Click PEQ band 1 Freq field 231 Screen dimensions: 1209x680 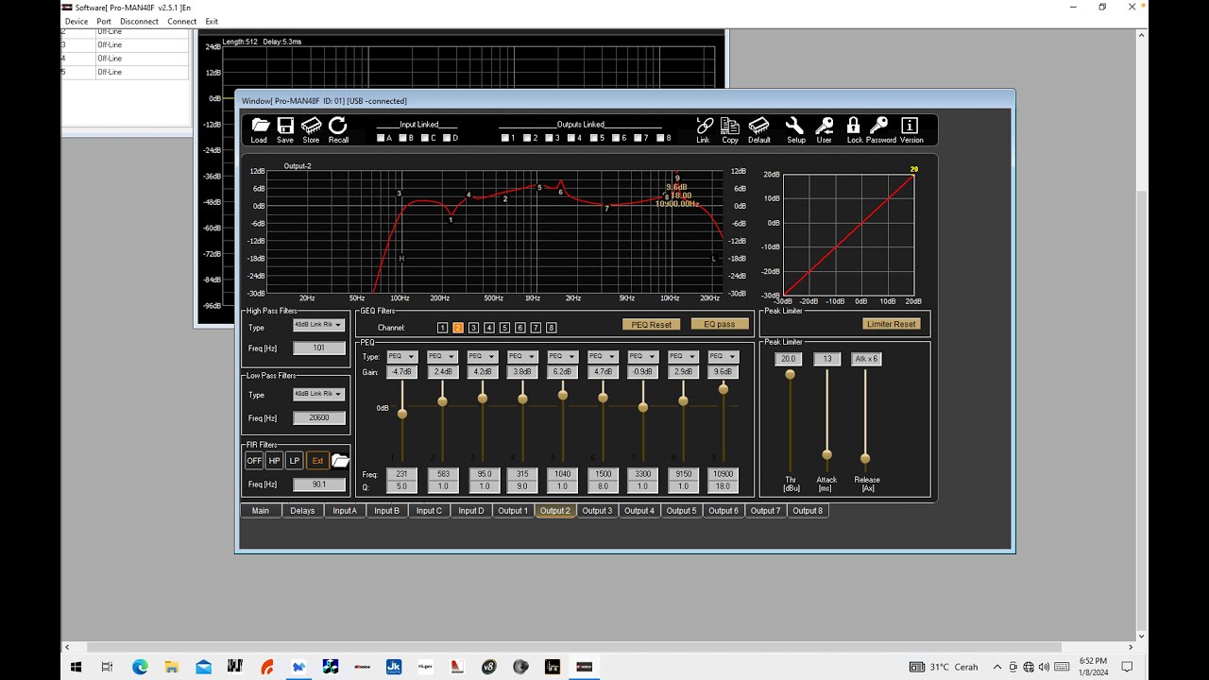pos(402,474)
